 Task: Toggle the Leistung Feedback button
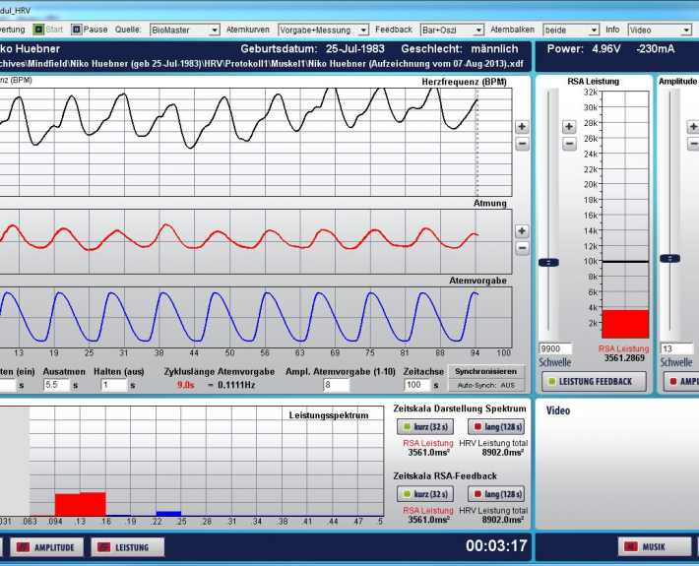[594, 382]
